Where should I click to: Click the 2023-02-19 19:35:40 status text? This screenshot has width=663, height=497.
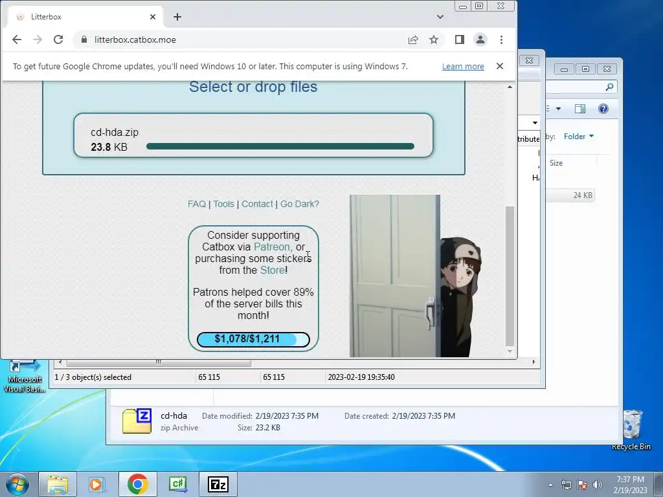tap(361, 377)
